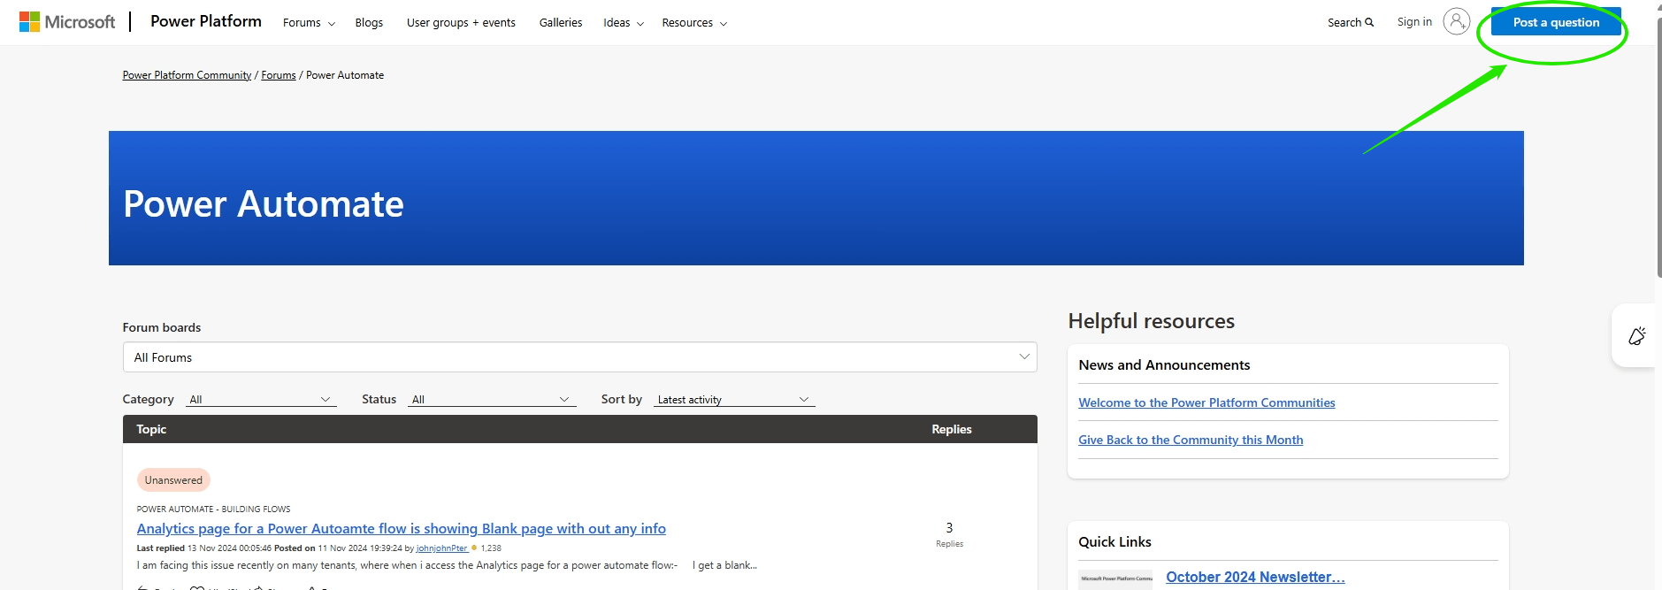
Task: Go to Power Platform Community breadcrumb
Action: click(x=187, y=75)
